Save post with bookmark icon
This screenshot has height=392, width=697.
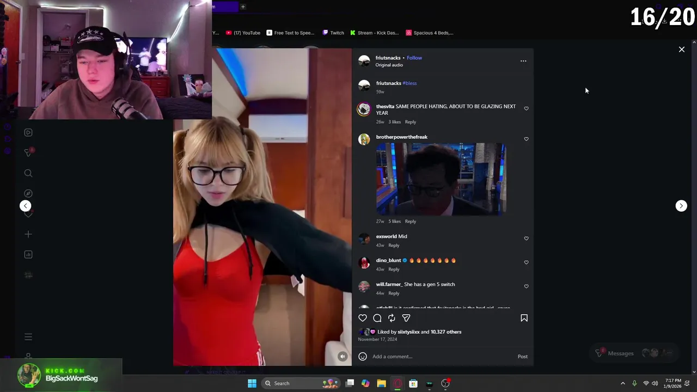(524, 318)
